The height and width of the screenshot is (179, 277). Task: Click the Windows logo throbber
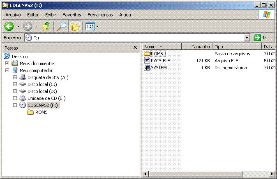tap(267, 15)
